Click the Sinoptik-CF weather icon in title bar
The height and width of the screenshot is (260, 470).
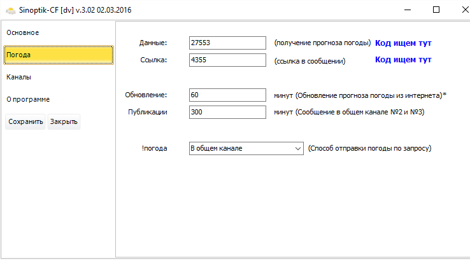10,10
